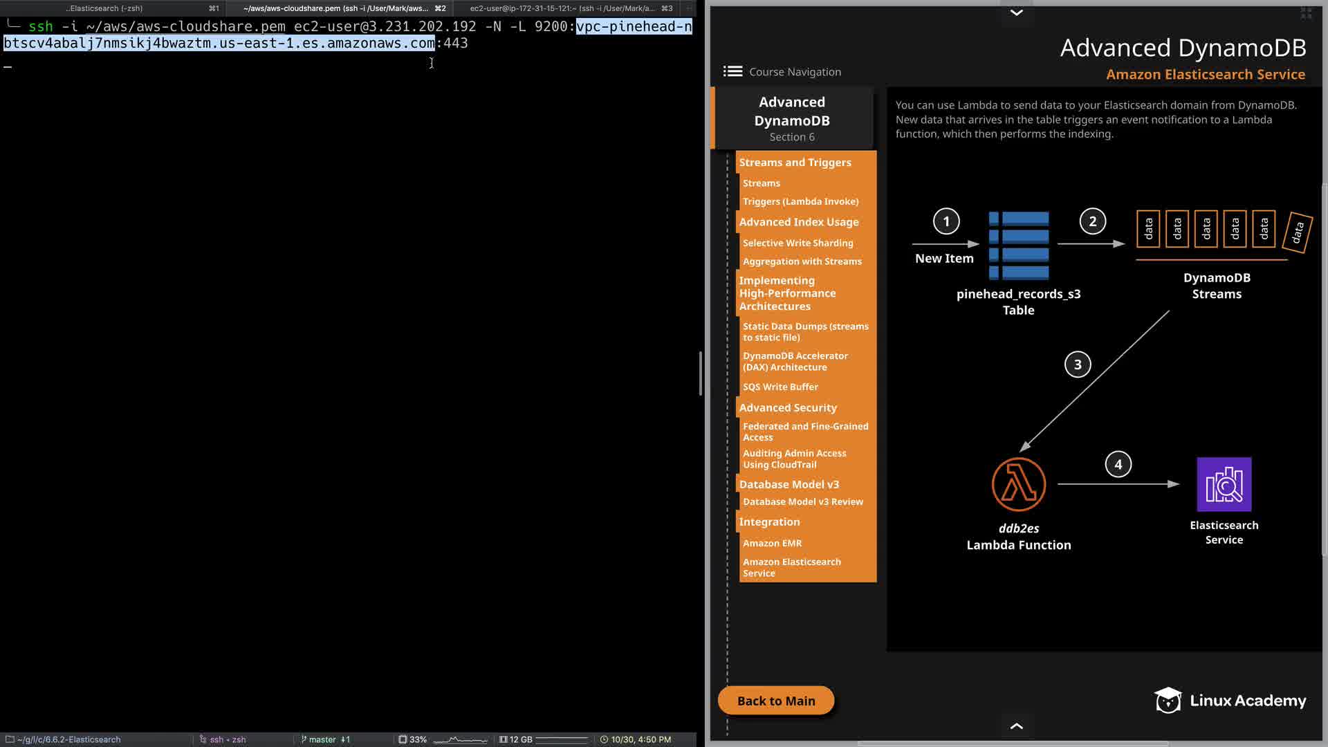Open the Streams and Triggers section

coord(795,163)
